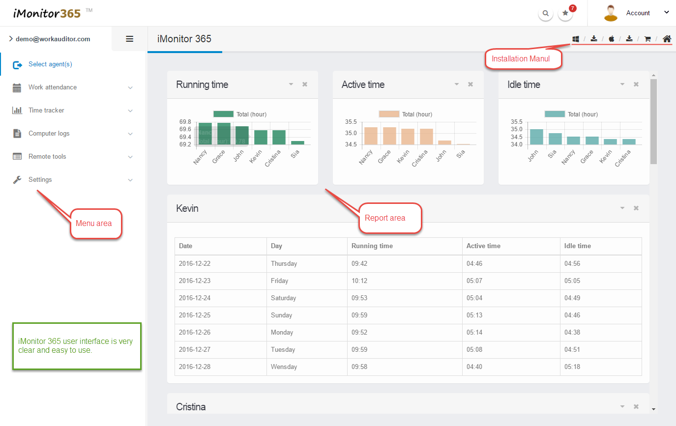Screen dimensions: 676x426
Task: Click the Remote tools icon
Action: 17,157
